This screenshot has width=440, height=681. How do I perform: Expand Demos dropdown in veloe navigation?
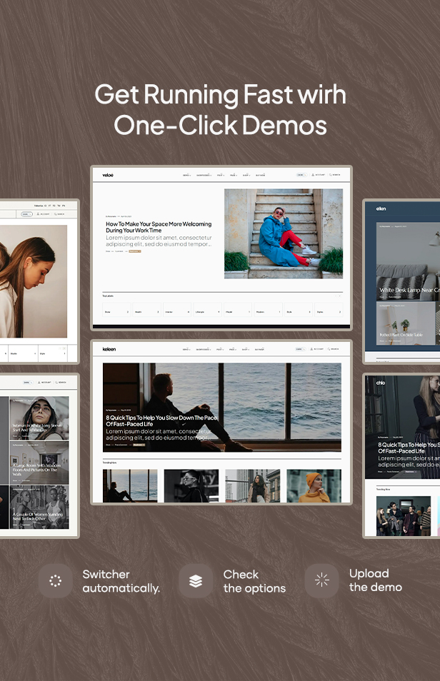pos(186,175)
